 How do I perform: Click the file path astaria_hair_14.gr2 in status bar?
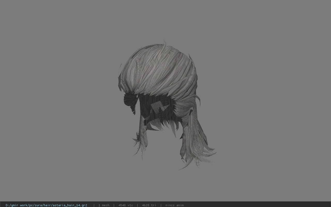coord(46,205)
